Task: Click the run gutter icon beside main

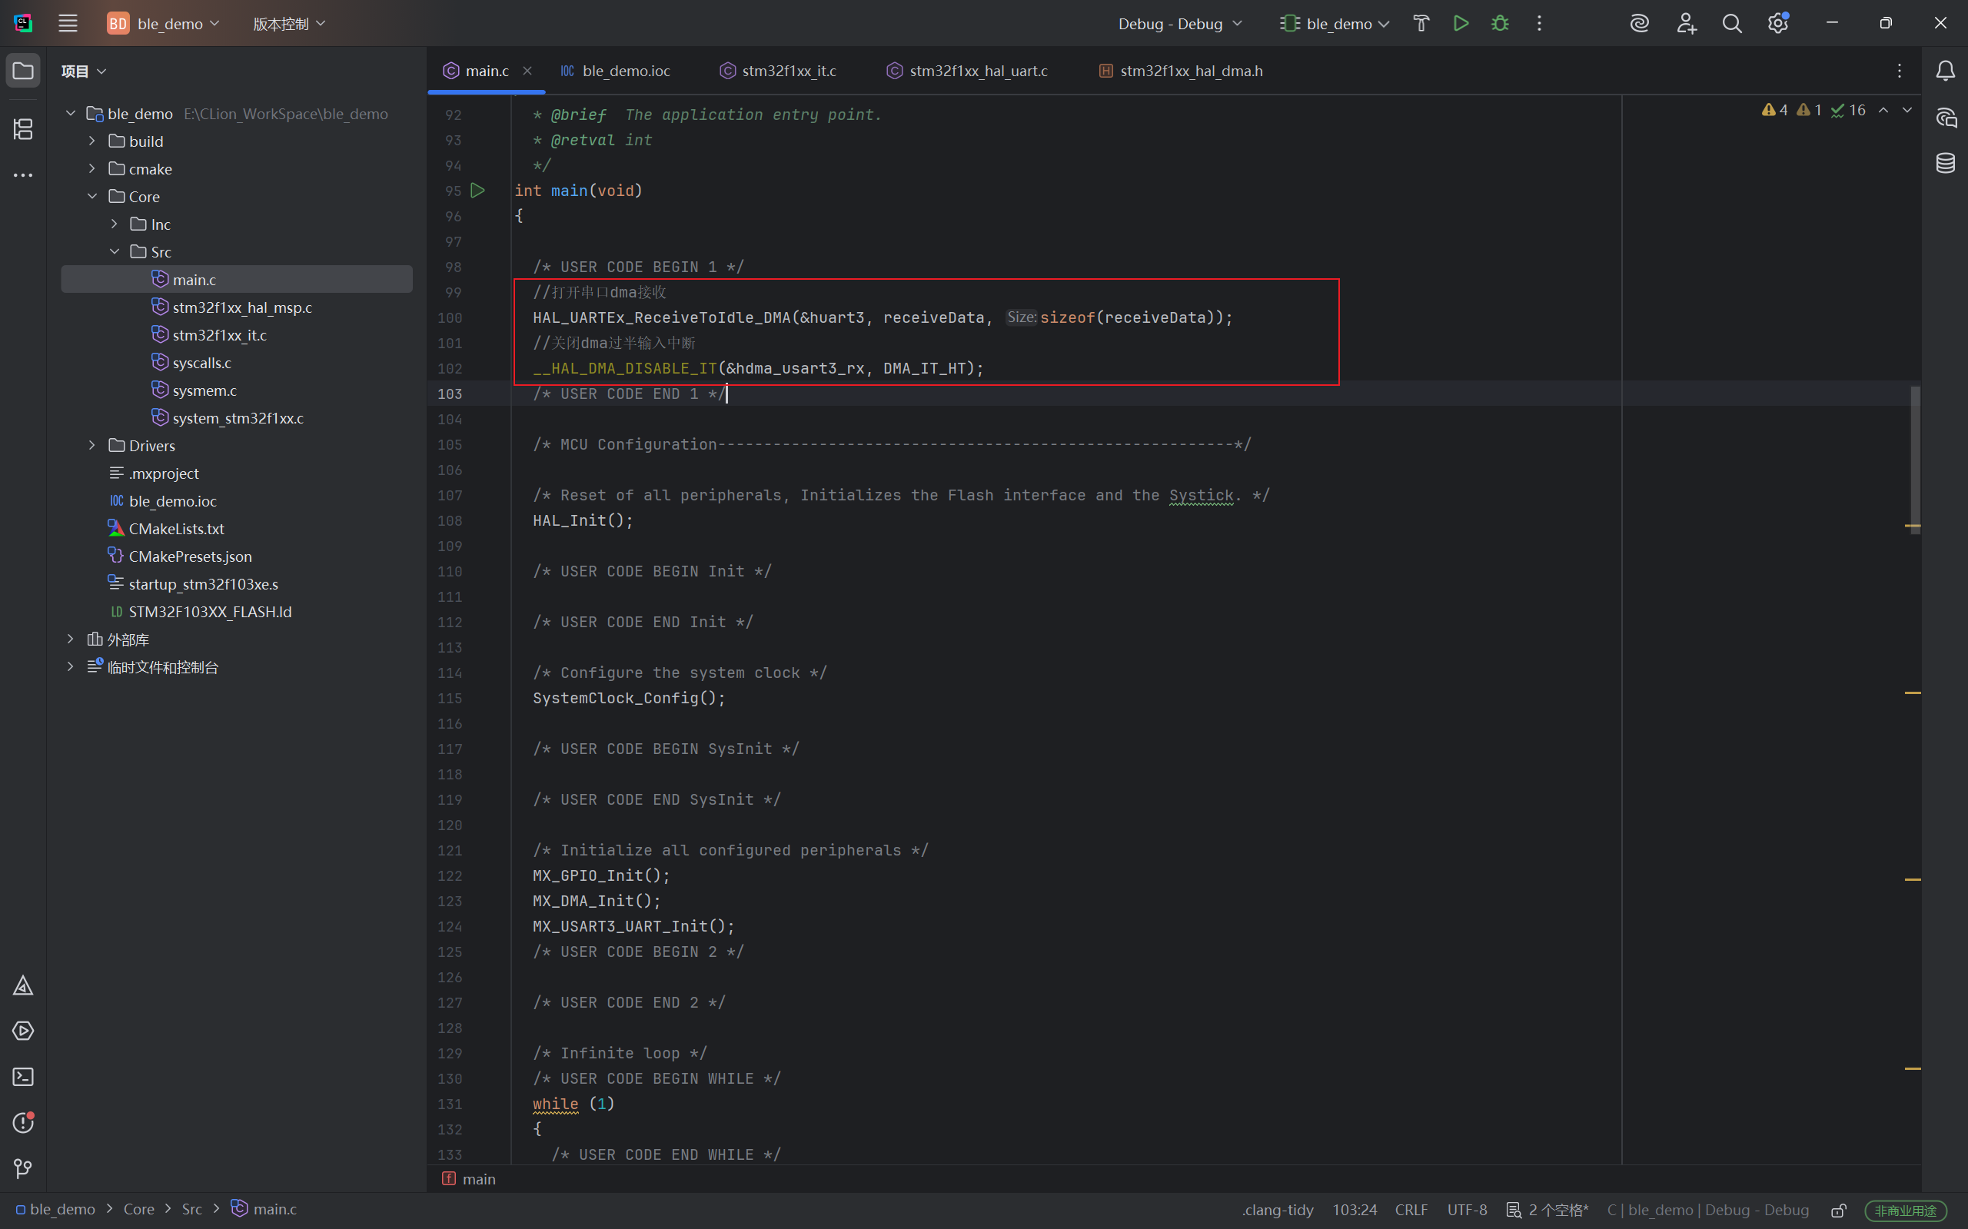Action: 478,190
